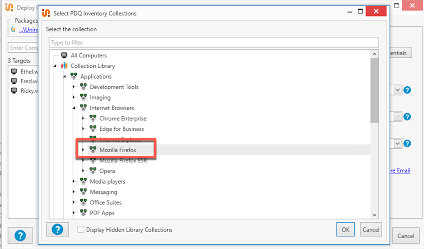Collapse the Internet Browsers node
Viewport: 424px width, 249px height.
tap(74, 108)
